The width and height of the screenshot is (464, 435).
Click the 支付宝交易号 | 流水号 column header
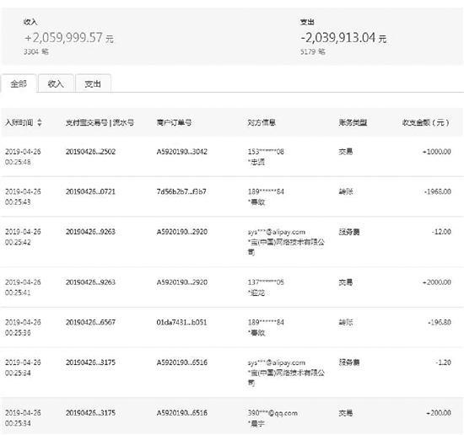pyautogui.click(x=100, y=122)
